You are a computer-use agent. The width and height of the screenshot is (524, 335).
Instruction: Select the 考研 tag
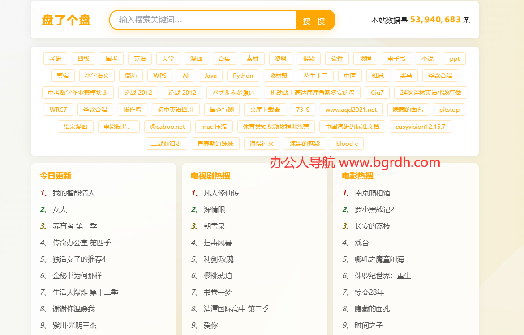56,59
